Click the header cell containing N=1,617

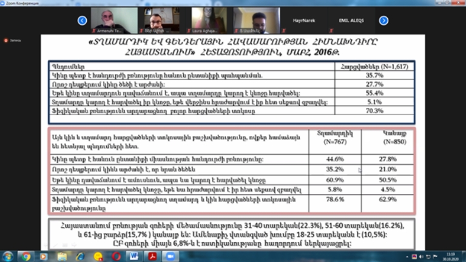[374, 67]
